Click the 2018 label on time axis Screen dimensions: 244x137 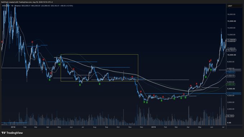pos(13,127)
